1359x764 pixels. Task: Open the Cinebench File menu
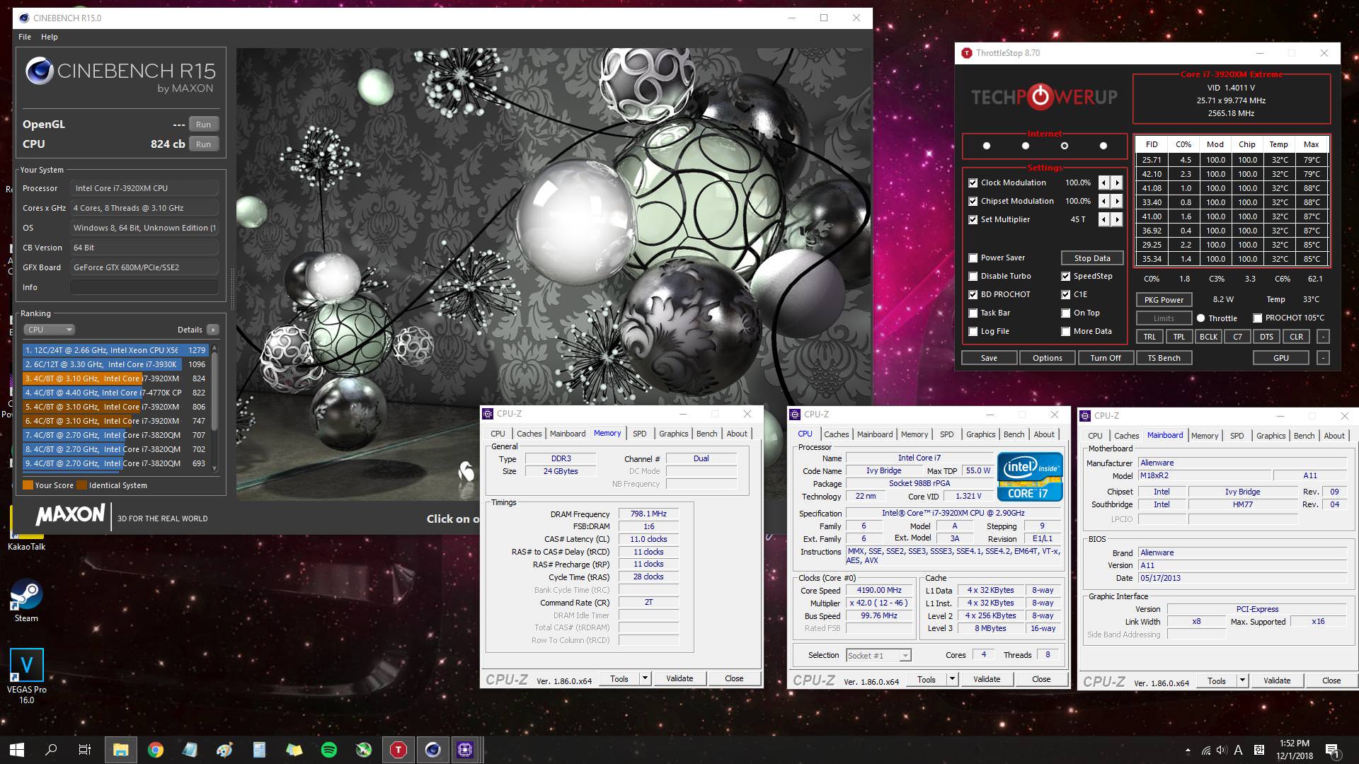coord(25,37)
